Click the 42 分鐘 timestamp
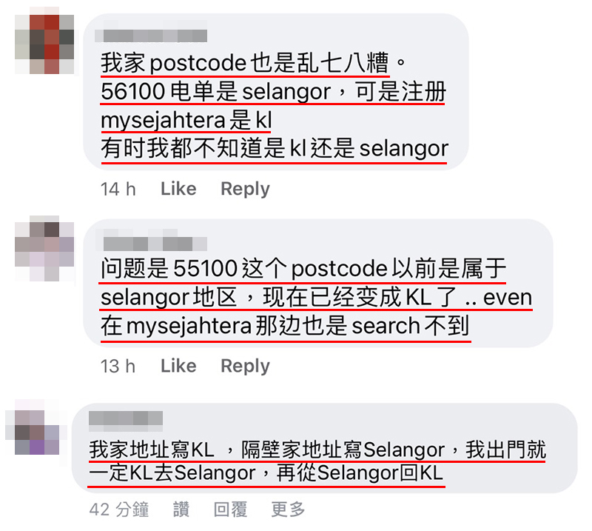The height and width of the screenshot is (531, 592). pos(119,509)
